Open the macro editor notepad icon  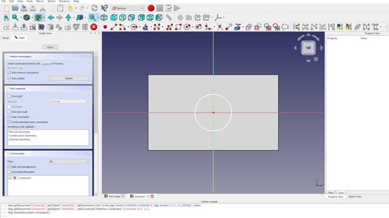pyautogui.click(x=168, y=8)
